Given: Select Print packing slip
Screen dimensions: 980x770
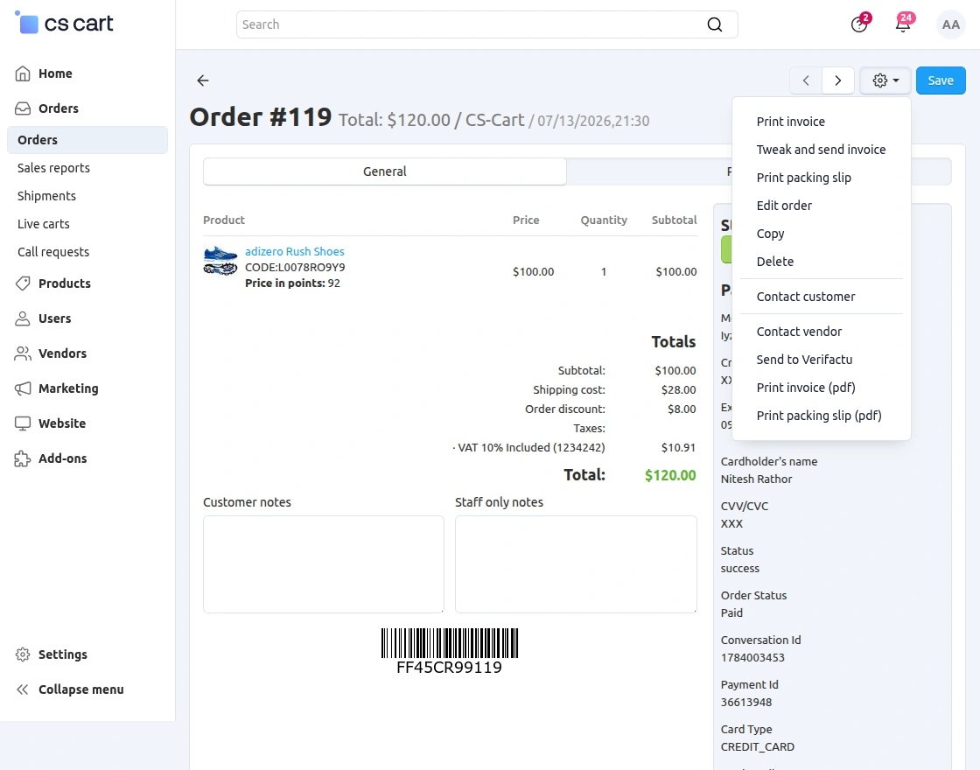Looking at the screenshot, I should pos(804,178).
